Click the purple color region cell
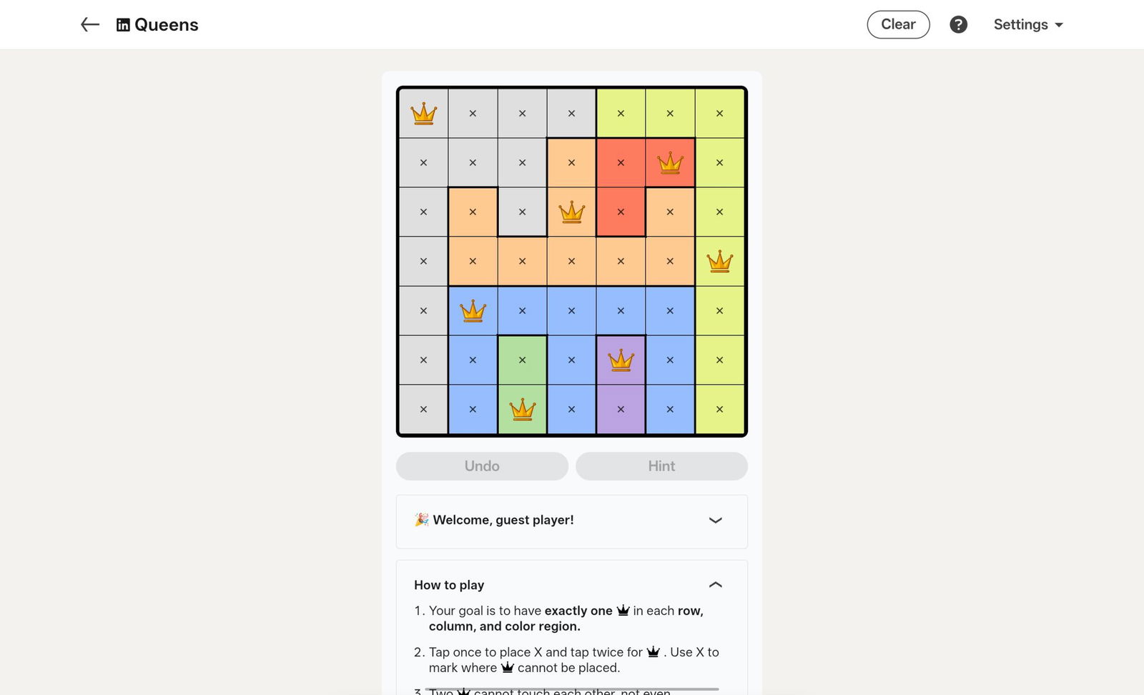This screenshot has height=695, width=1144. [x=620, y=409]
